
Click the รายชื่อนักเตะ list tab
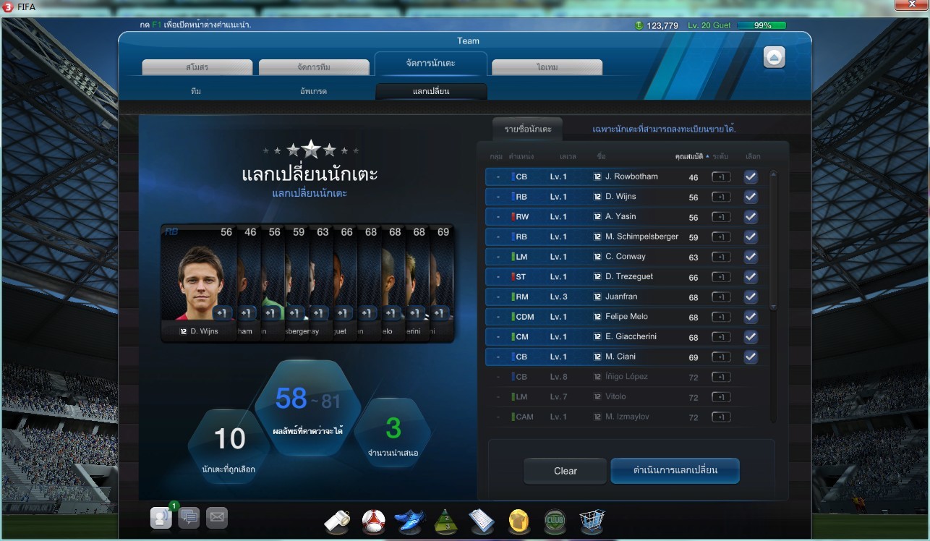[528, 129]
